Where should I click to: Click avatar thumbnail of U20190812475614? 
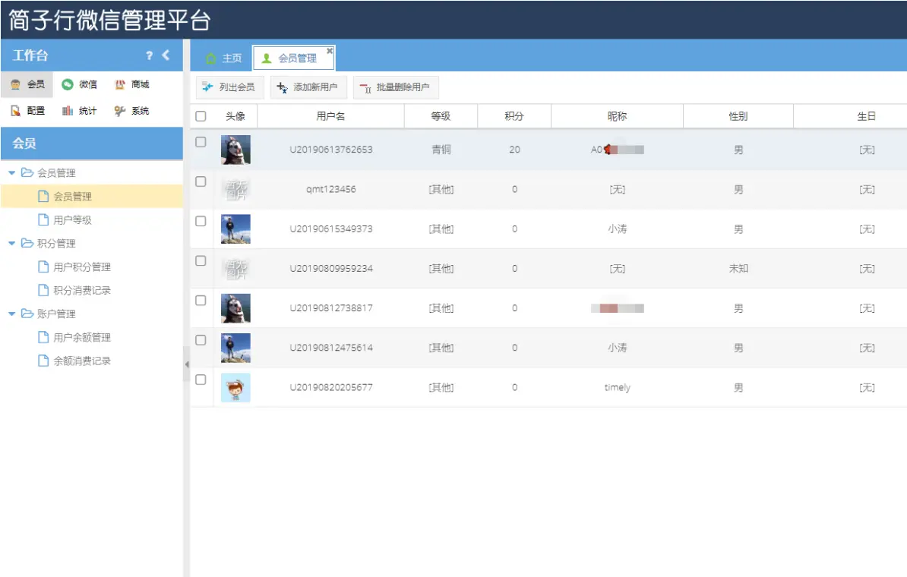(x=235, y=348)
